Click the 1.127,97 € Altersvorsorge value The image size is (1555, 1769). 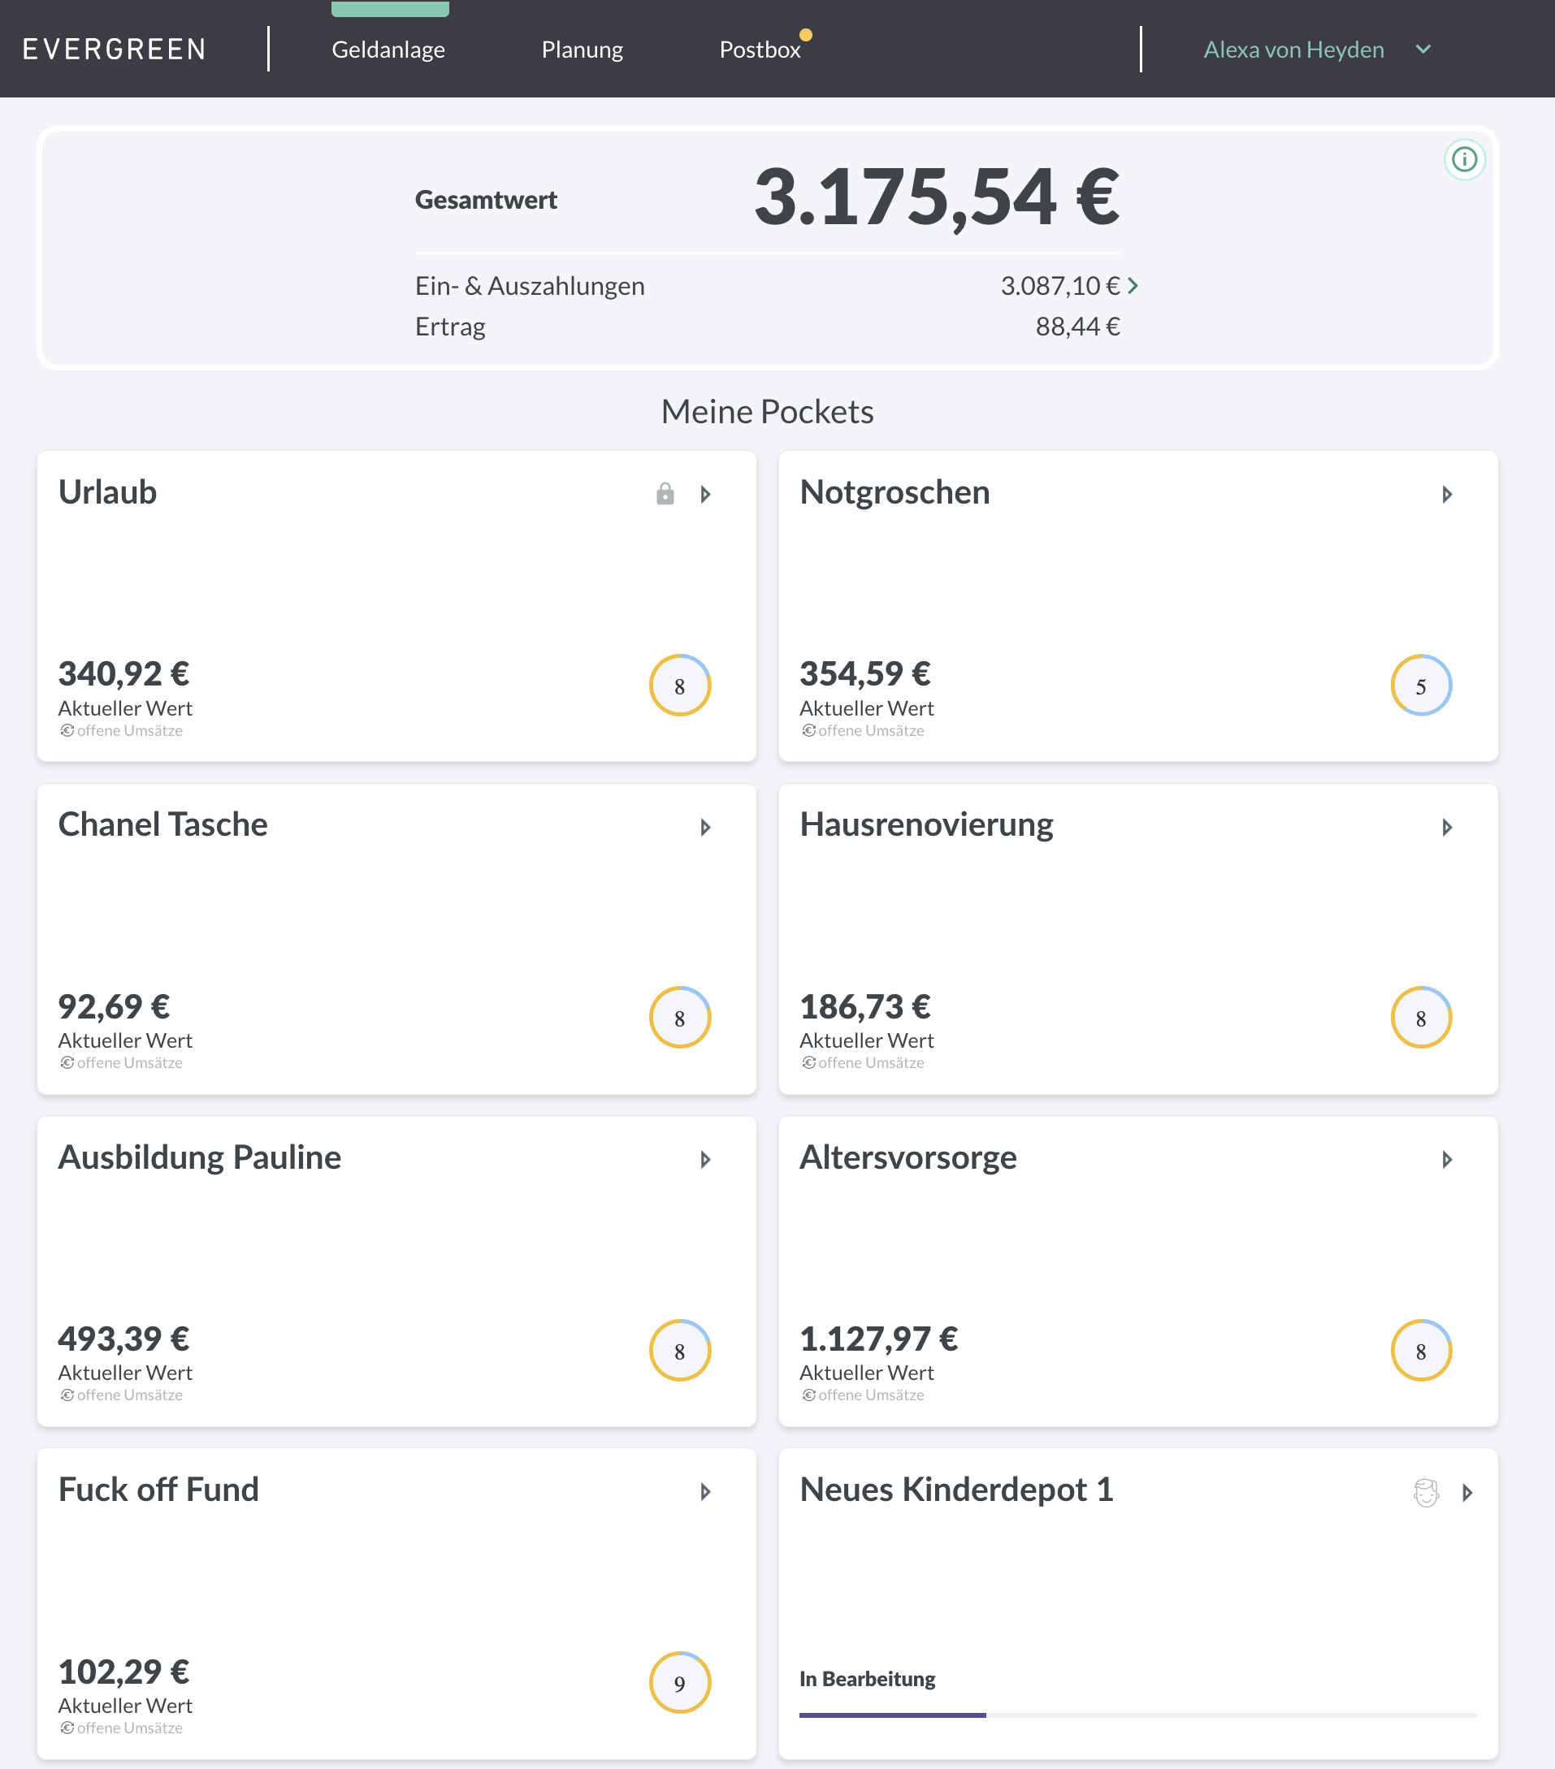click(x=878, y=1339)
